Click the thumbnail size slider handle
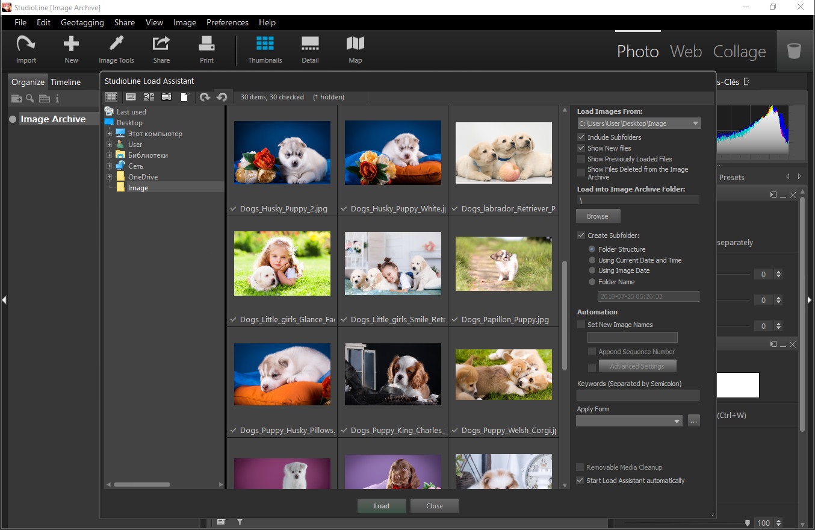815x530 pixels. [748, 523]
